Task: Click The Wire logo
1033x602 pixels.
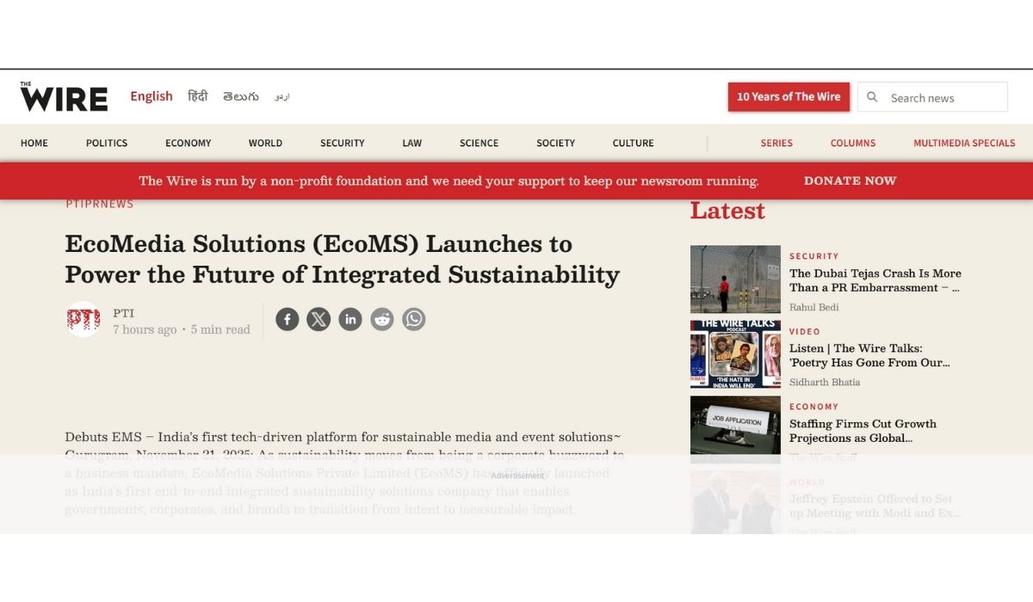Action: (x=64, y=97)
